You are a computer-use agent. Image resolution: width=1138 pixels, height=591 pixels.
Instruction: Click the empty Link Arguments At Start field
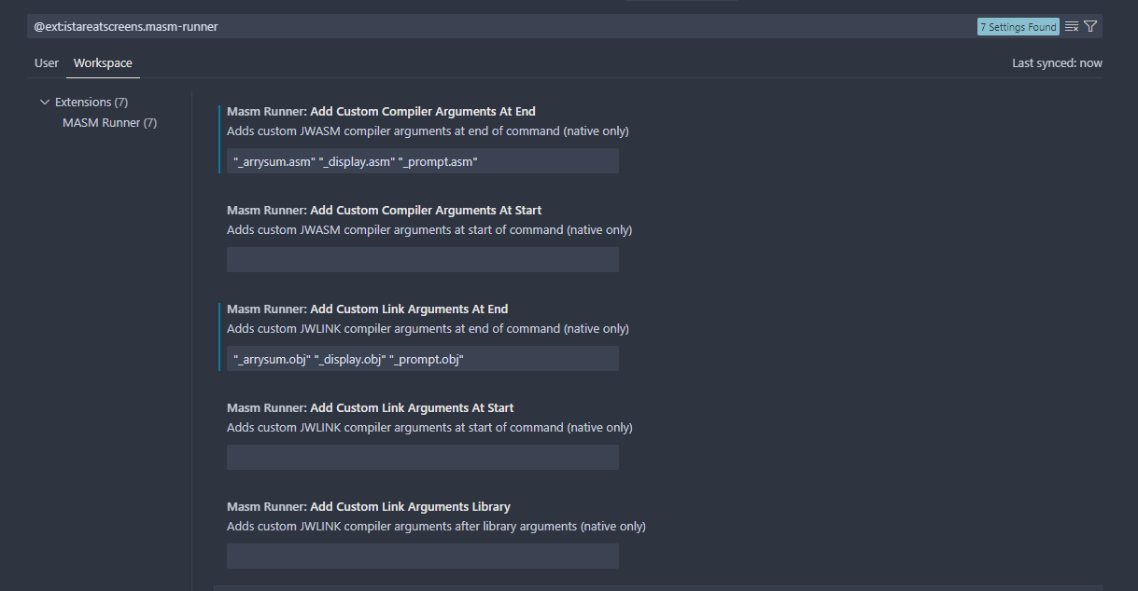tap(422, 457)
